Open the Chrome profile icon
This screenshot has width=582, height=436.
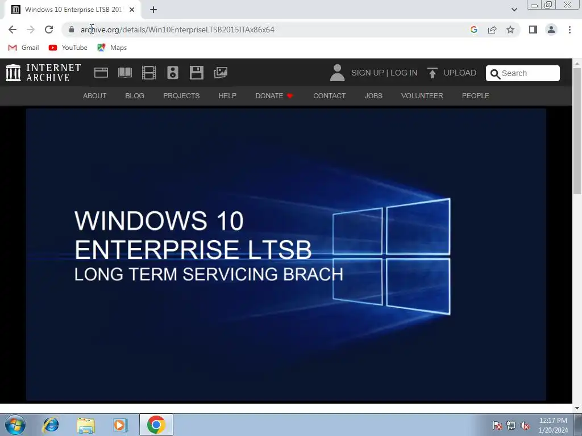[551, 30]
